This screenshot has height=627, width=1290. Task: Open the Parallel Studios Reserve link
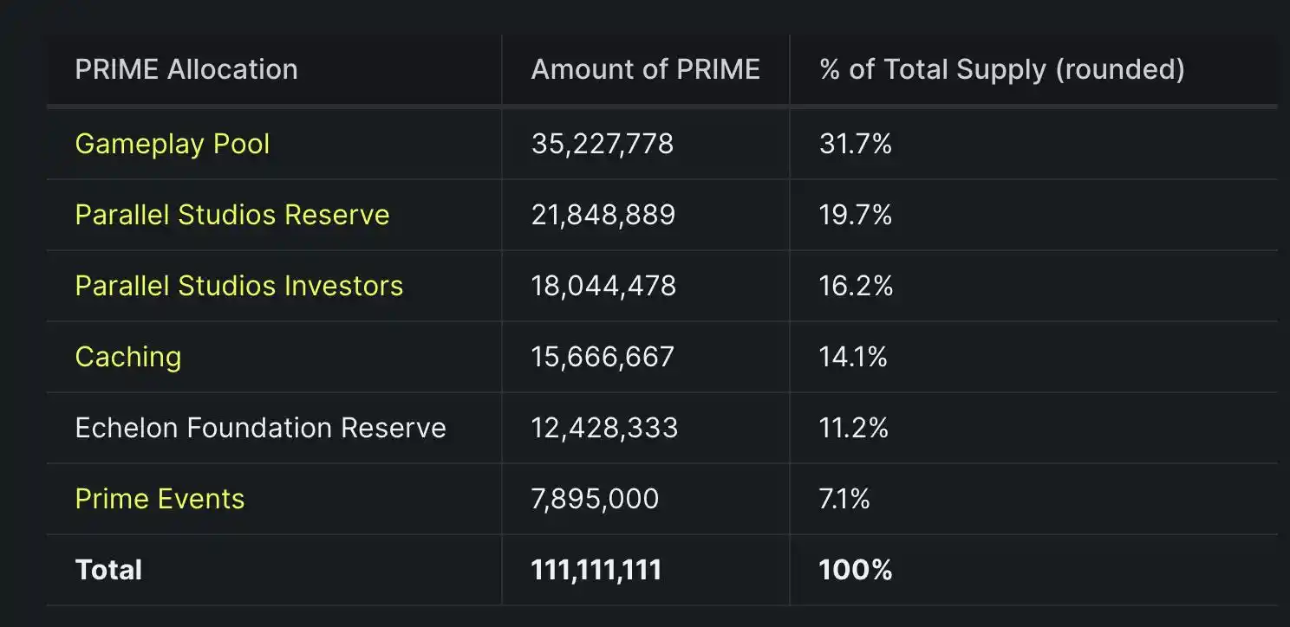click(x=231, y=215)
